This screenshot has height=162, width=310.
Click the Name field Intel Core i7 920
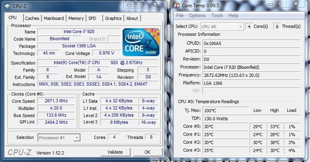pyautogui.click(x=79, y=32)
